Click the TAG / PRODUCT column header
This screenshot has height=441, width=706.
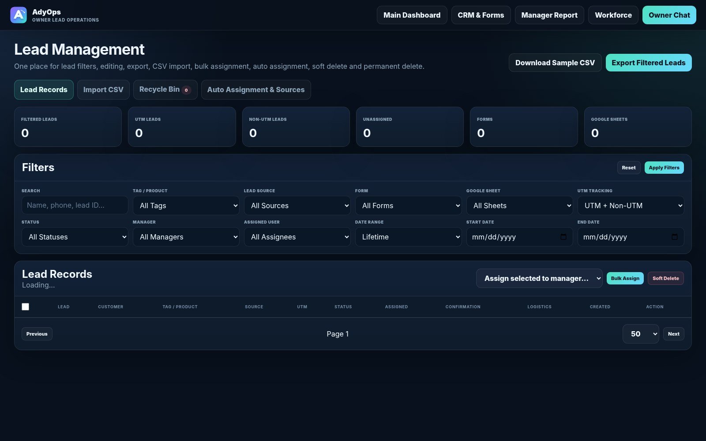(x=180, y=307)
